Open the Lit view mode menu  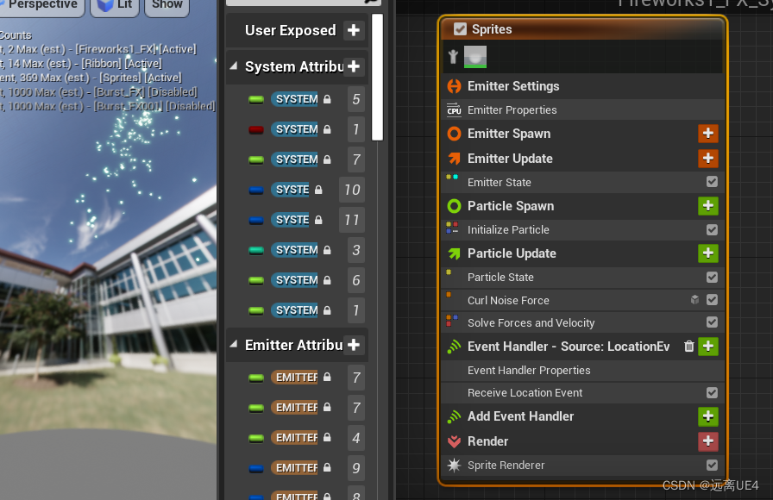point(115,5)
